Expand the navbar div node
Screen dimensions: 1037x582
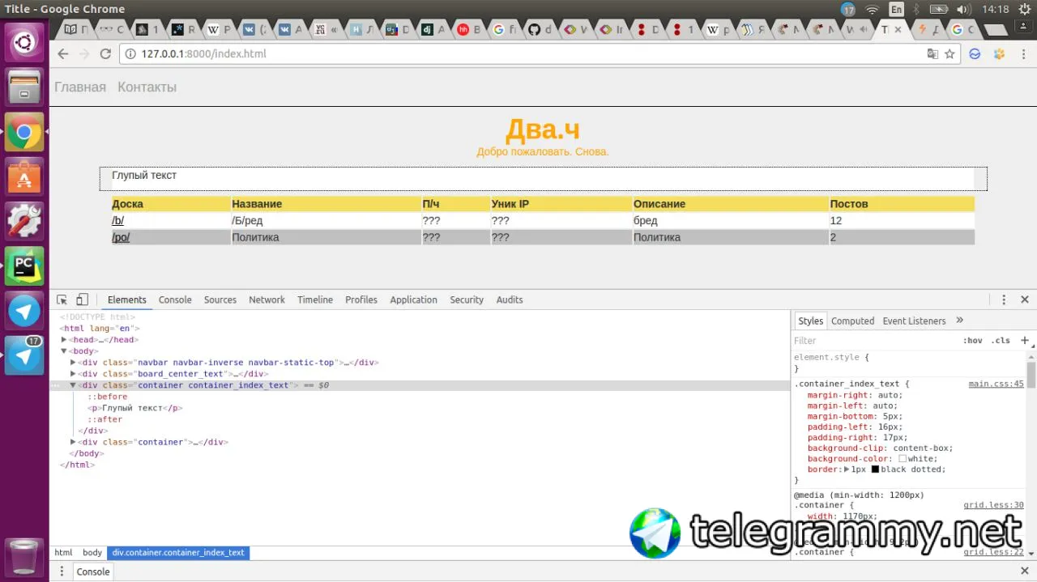click(x=73, y=363)
